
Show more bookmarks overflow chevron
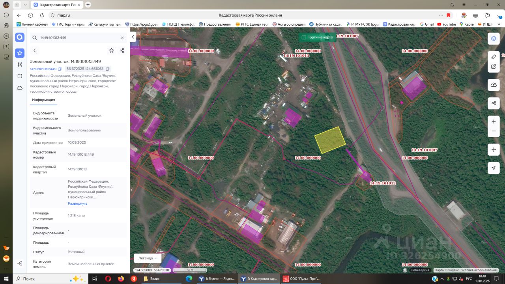point(499,24)
